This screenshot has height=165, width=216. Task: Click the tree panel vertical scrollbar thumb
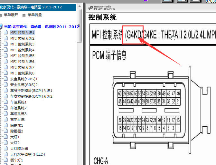(80, 26)
